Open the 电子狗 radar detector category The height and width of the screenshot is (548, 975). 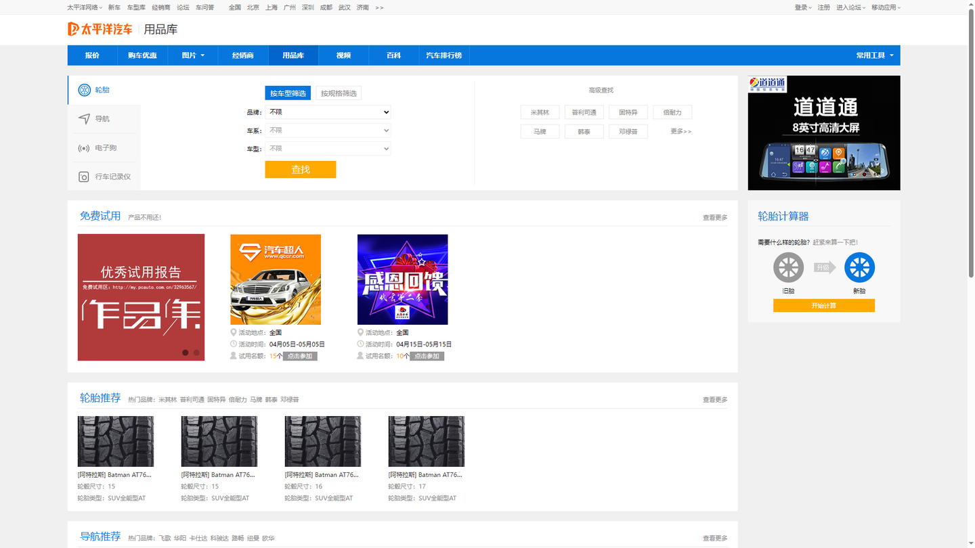[x=104, y=148]
